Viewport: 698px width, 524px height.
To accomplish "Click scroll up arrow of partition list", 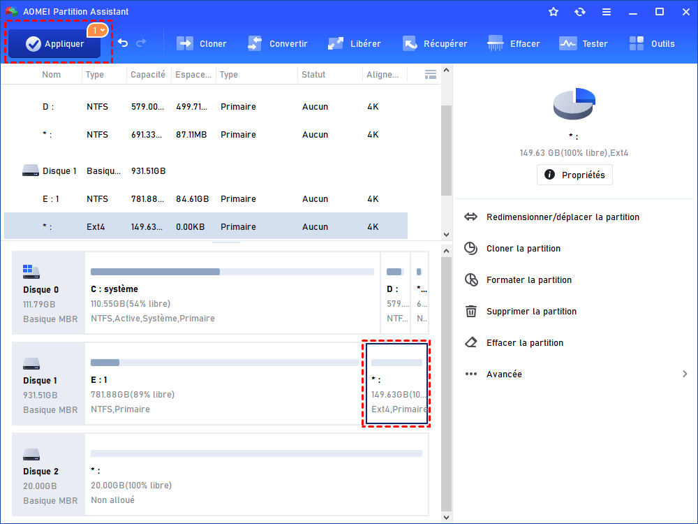I will [447, 71].
